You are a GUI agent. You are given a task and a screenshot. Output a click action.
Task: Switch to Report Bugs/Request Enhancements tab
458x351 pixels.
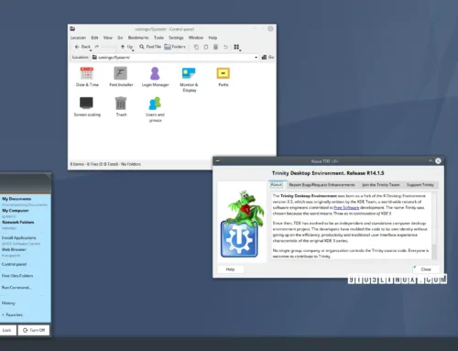pos(322,185)
